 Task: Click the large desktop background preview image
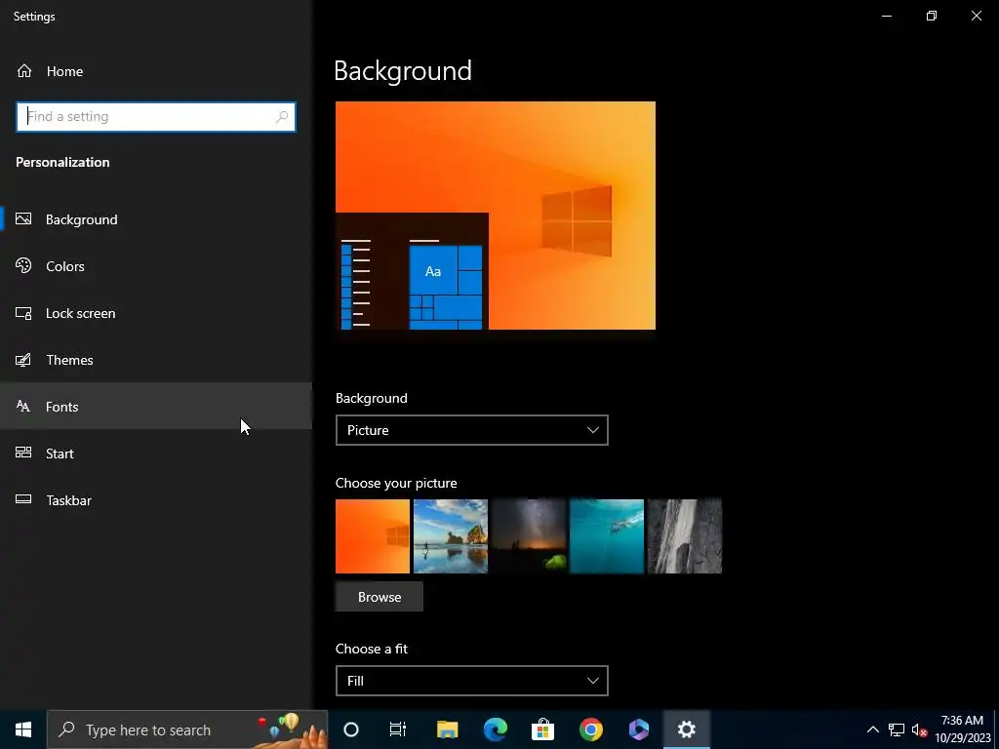pyautogui.click(x=495, y=216)
